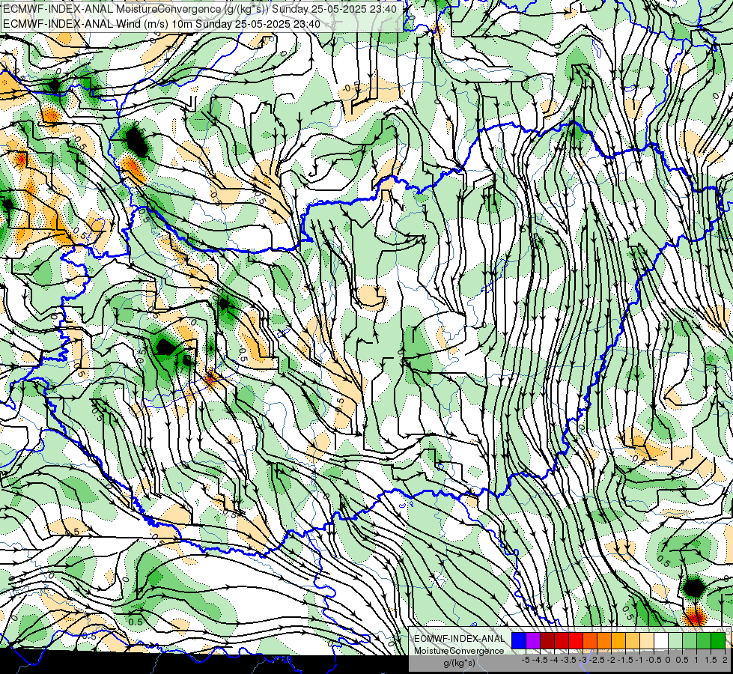
Task: Pick the palest green swatch between 0 and 0.5
Action: tap(675, 641)
